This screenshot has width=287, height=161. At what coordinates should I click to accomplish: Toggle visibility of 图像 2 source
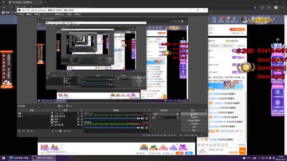pos(78,119)
